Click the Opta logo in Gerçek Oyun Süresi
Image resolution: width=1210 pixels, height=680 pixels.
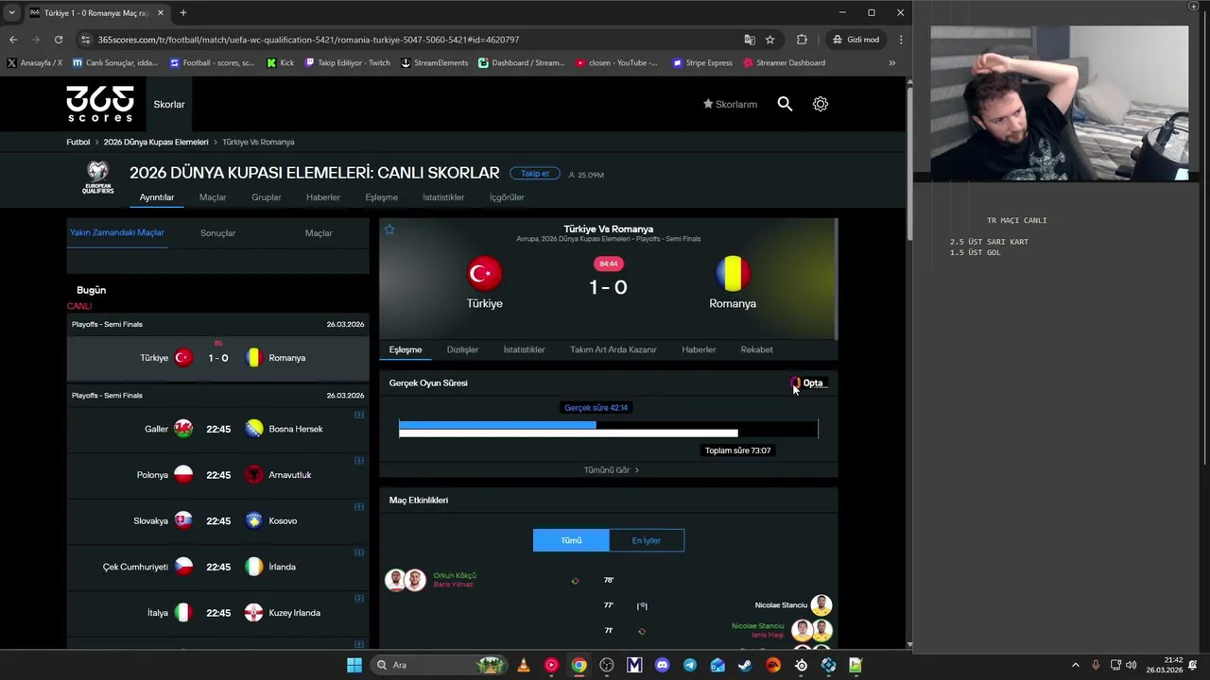point(808,382)
